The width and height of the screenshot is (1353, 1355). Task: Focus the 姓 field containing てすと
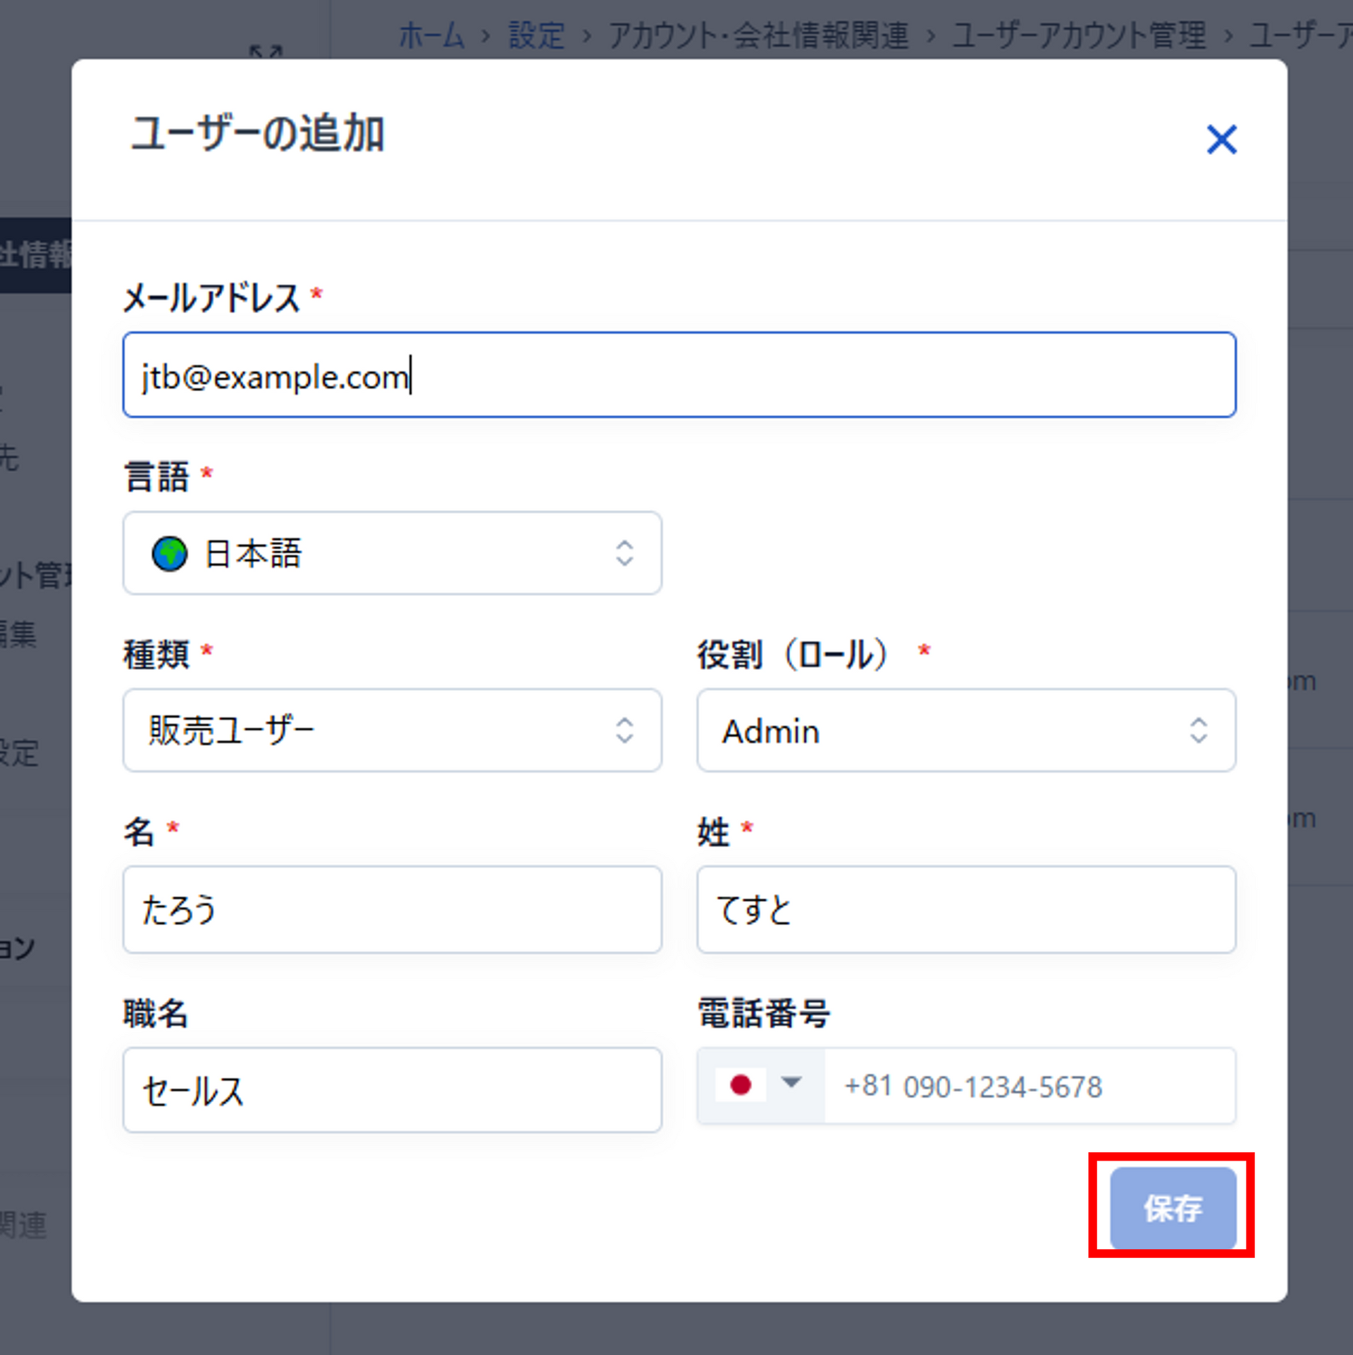click(965, 910)
